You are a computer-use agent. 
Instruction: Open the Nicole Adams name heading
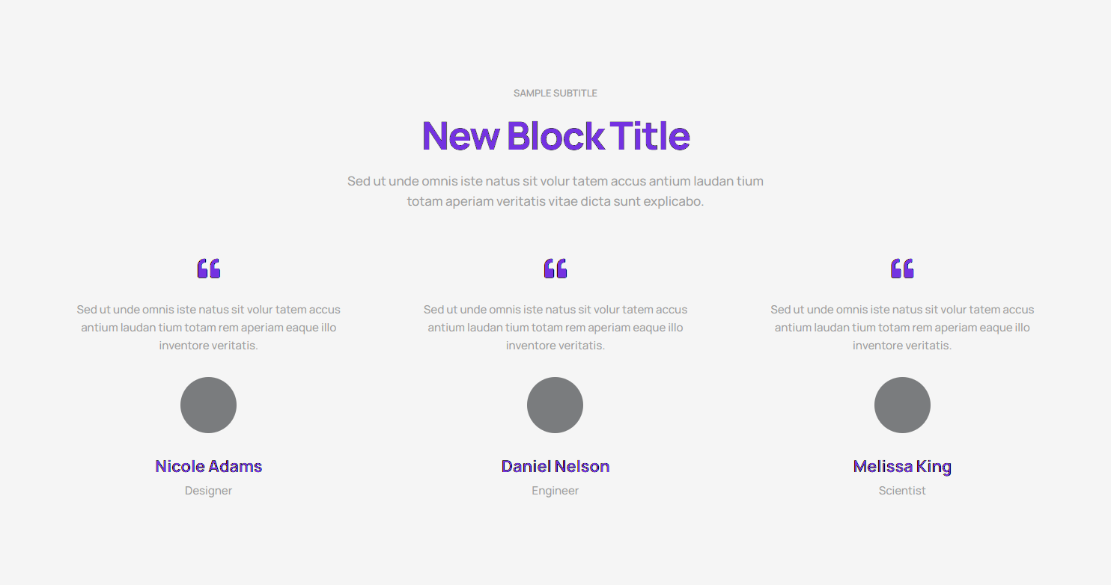pyautogui.click(x=209, y=466)
